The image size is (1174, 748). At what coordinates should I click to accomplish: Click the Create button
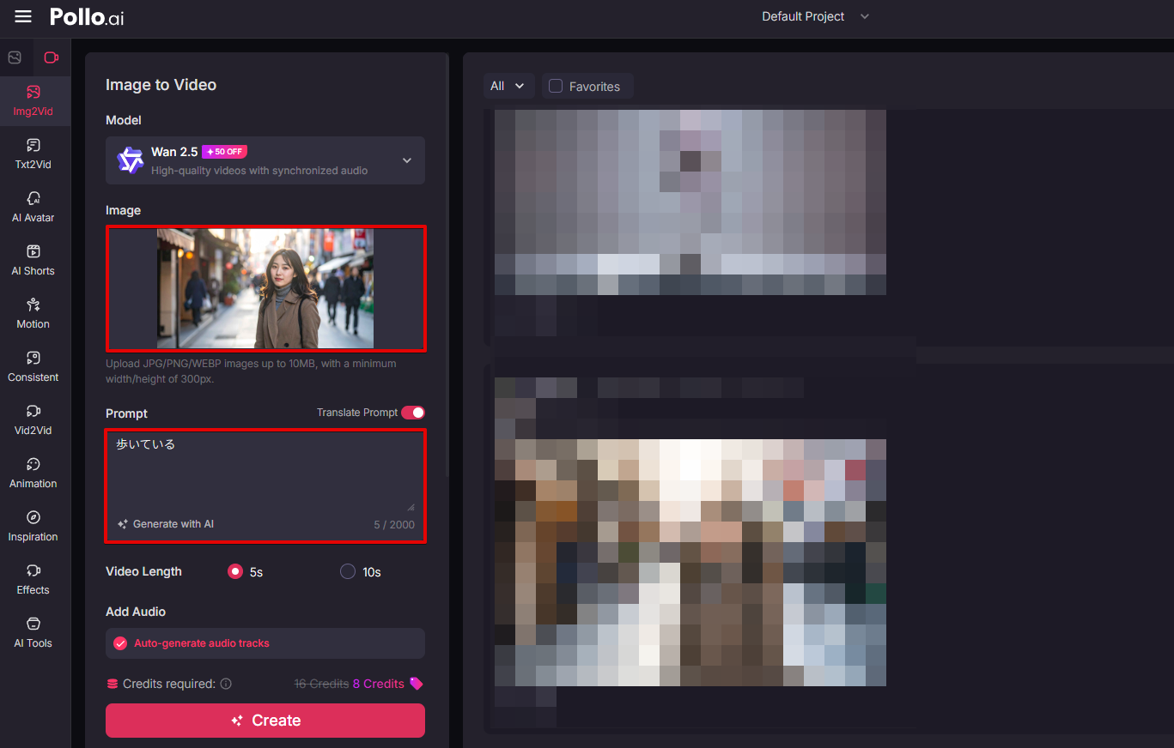[x=265, y=721]
